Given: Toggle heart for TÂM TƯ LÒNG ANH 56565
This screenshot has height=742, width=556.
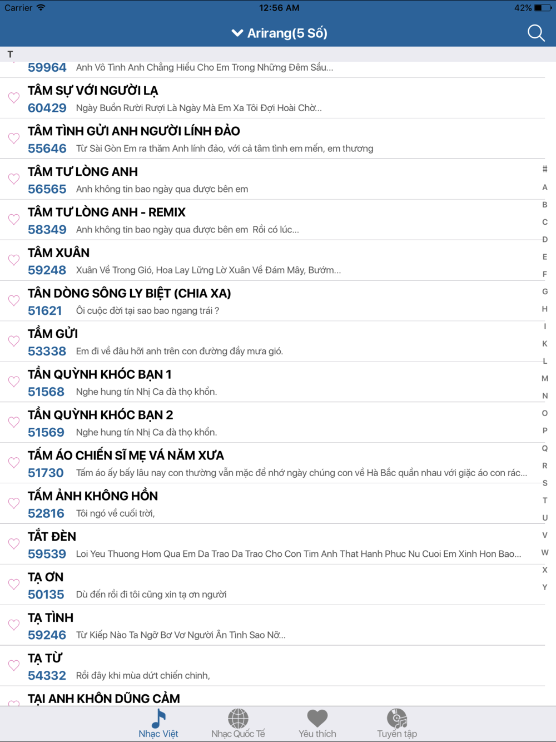Looking at the screenshot, I should click(14, 179).
